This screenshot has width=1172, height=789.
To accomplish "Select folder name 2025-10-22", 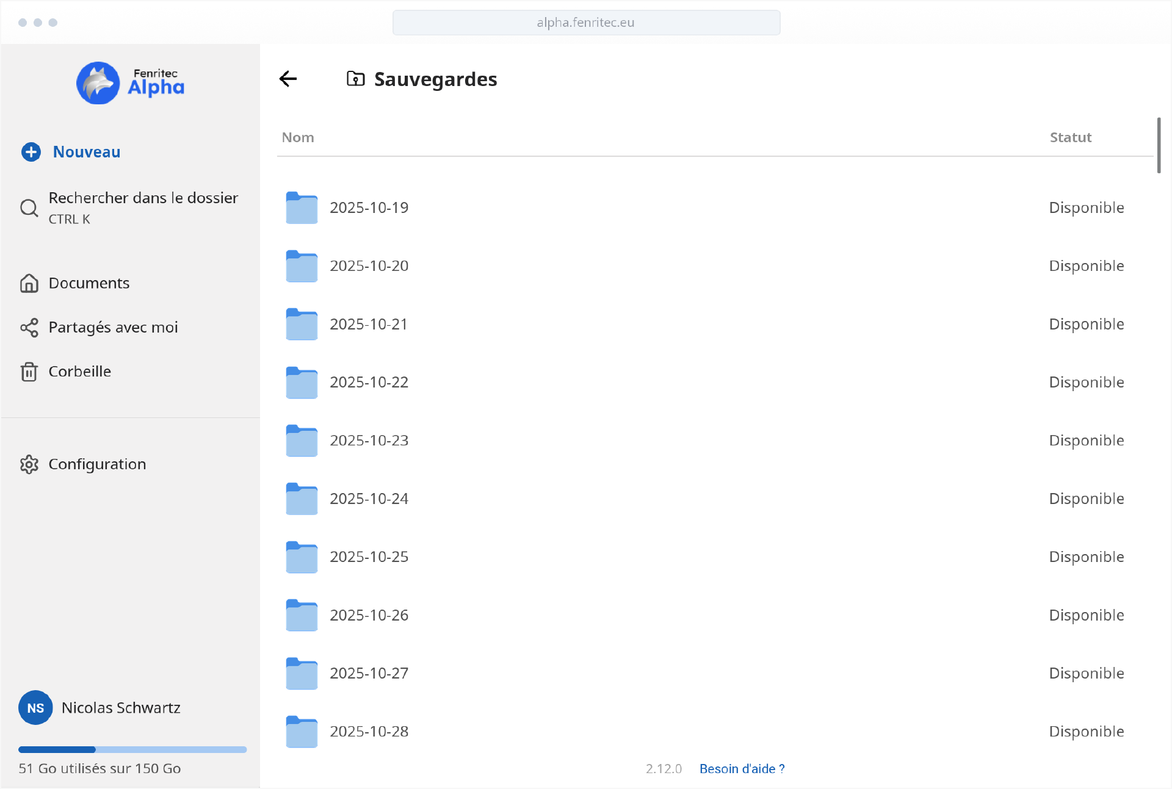I will click(x=369, y=383).
